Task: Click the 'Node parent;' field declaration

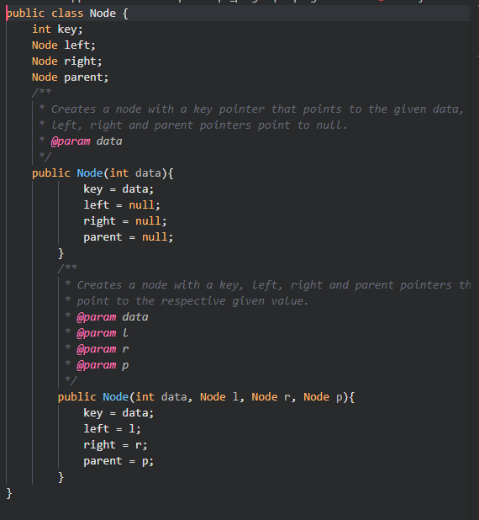Action: click(x=71, y=77)
